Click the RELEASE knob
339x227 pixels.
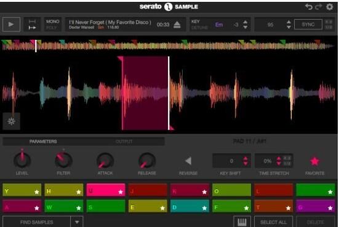point(147,161)
